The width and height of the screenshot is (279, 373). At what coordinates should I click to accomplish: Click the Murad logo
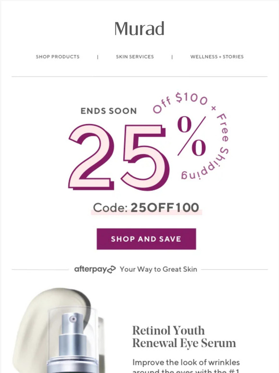coord(139,28)
